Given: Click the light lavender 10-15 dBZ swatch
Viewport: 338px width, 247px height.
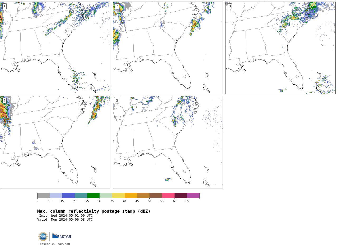Looking at the screenshot, I should click(x=56, y=195).
